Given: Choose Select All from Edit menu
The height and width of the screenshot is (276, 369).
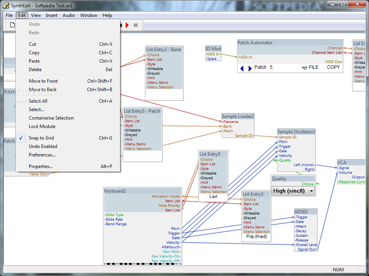Looking at the screenshot, I should pyautogui.click(x=38, y=101).
